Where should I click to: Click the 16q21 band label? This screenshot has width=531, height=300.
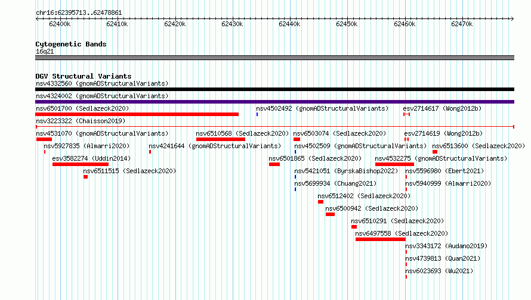pos(45,51)
